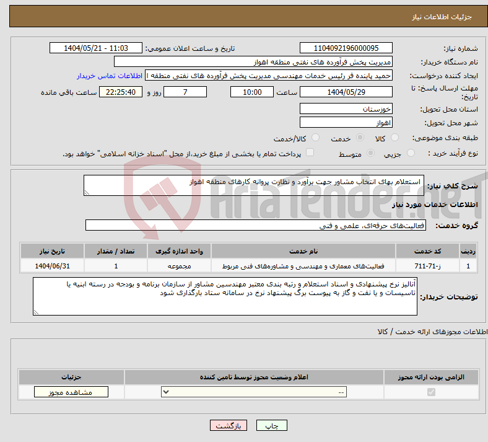Click the شهر محل تحویل field اهواز
Image resolution: width=488 pixels, height=442 pixels.
[346, 122]
